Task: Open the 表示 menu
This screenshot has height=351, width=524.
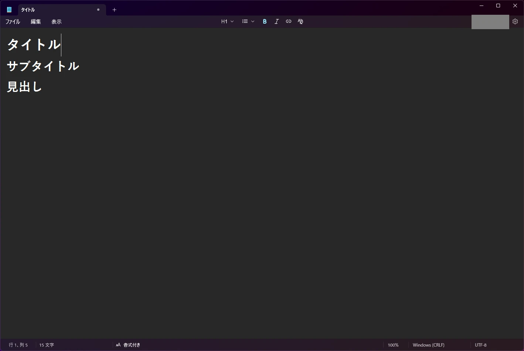Action: click(x=56, y=22)
